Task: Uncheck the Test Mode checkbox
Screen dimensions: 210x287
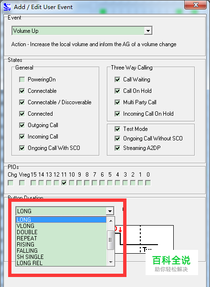Action: pos(117,129)
